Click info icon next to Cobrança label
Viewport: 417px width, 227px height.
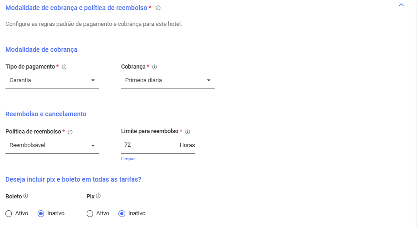(x=155, y=67)
